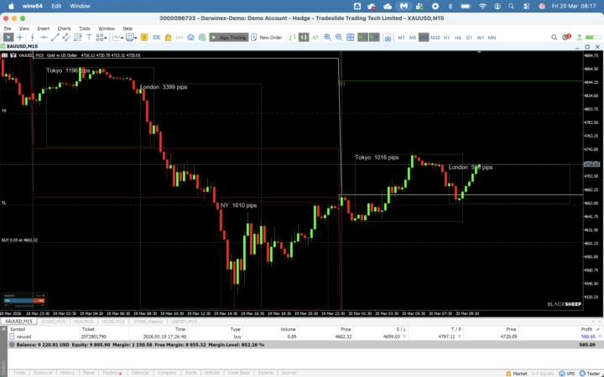Switch timeframe to M1
The width and height of the screenshot is (604, 377).
click(401, 38)
